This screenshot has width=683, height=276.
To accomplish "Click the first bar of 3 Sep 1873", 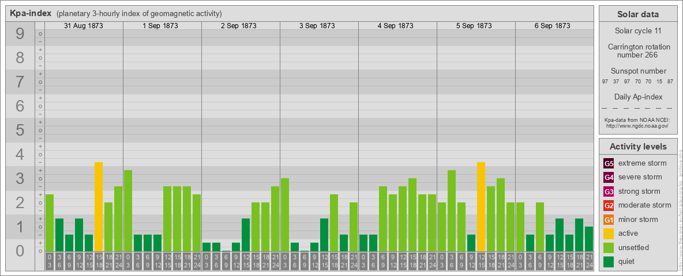I will pyautogui.click(x=285, y=215).
